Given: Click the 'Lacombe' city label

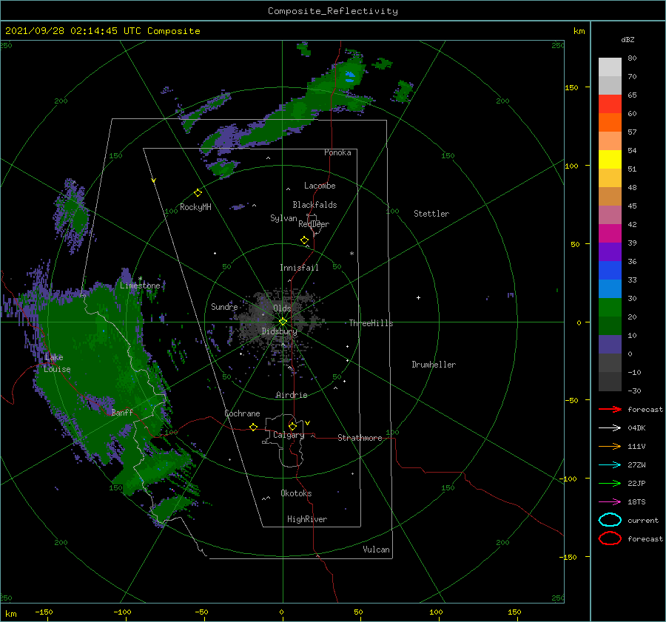Looking at the screenshot, I should [320, 186].
